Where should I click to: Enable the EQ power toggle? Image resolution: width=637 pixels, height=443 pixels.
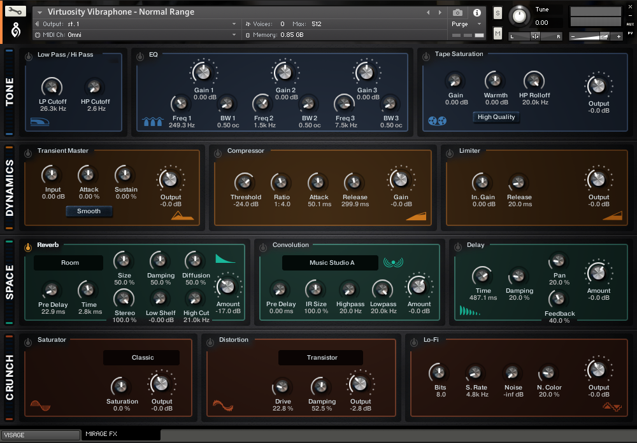[140, 57]
